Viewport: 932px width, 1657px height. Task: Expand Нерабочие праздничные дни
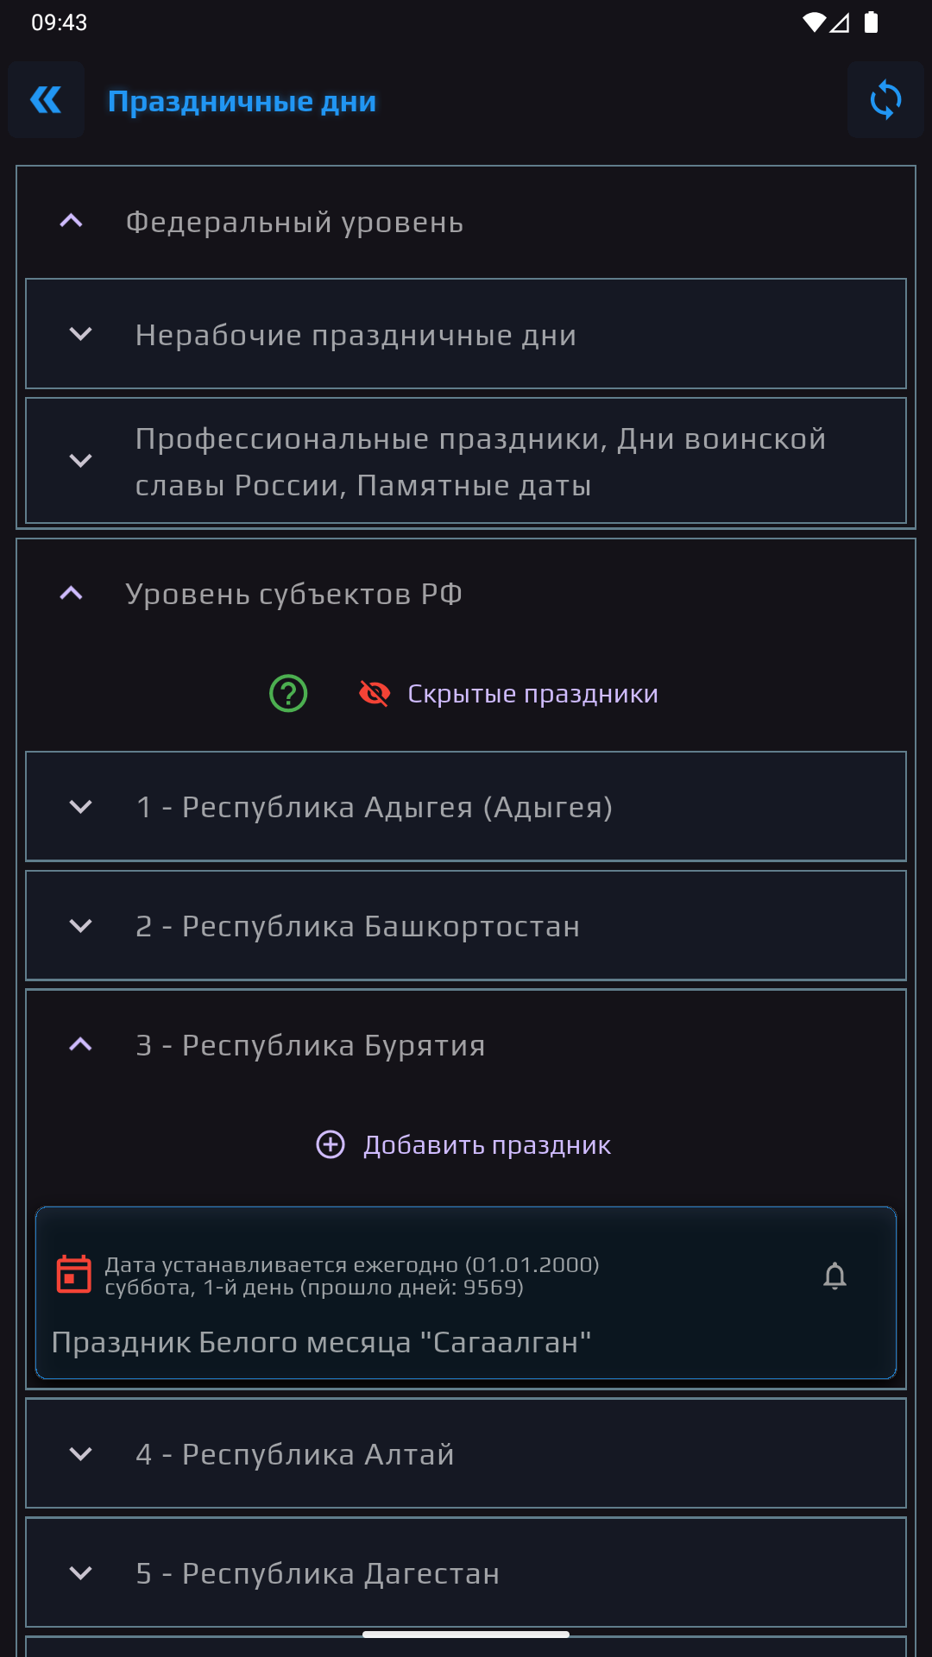[466, 334]
